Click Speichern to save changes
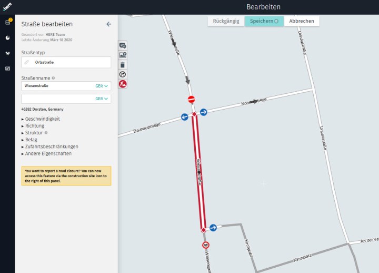 click(x=264, y=21)
